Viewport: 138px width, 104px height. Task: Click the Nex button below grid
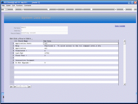(11, 87)
